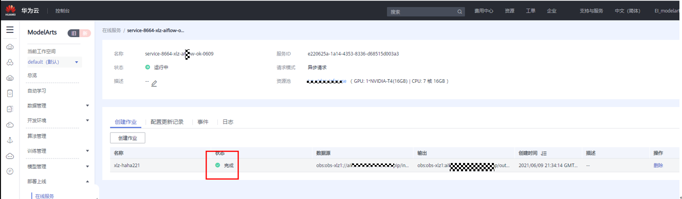Open the 中文(简体) language dropdown
Viewport: 682px width, 199px height.
point(627,11)
